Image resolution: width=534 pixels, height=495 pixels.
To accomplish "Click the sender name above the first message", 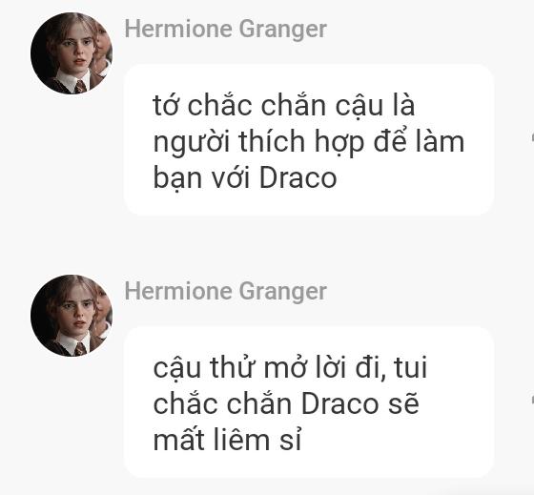I will (x=225, y=30).
